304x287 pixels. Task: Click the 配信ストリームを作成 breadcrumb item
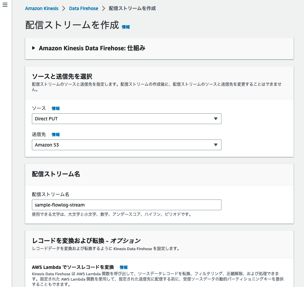[x=132, y=8]
